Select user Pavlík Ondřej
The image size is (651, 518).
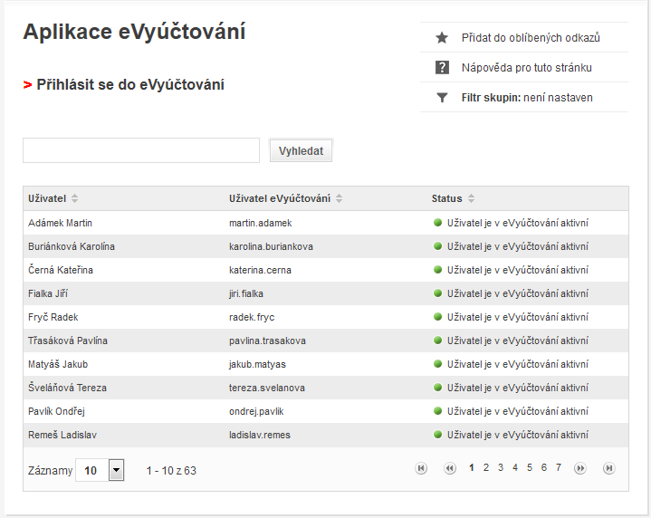pyautogui.click(x=56, y=411)
